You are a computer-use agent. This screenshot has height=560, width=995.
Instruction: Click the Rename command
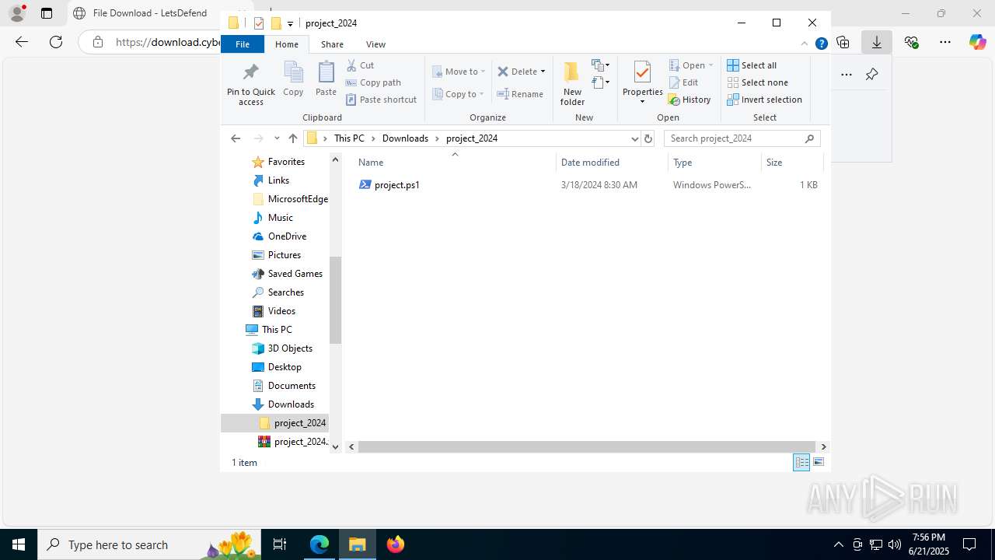tap(520, 94)
